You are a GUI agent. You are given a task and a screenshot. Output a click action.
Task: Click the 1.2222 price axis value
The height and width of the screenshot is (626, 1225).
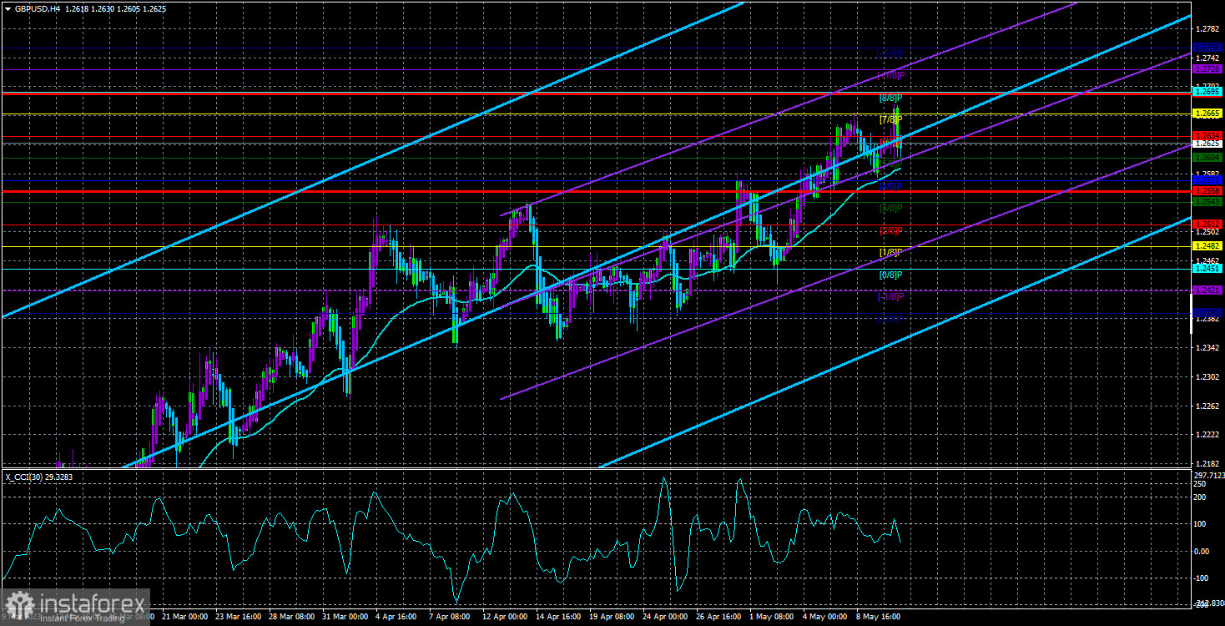click(x=1207, y=435)
